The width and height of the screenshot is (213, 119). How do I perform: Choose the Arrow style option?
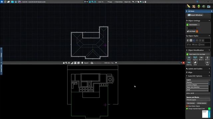[195, 45]
